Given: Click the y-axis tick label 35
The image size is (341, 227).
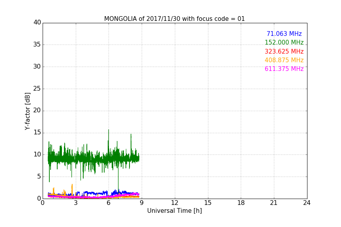Looking at the screenshot, I should coord(37,45).
